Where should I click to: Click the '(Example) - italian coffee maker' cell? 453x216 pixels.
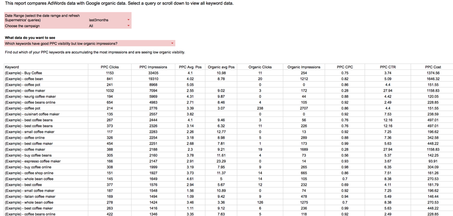tap(30, 196)
